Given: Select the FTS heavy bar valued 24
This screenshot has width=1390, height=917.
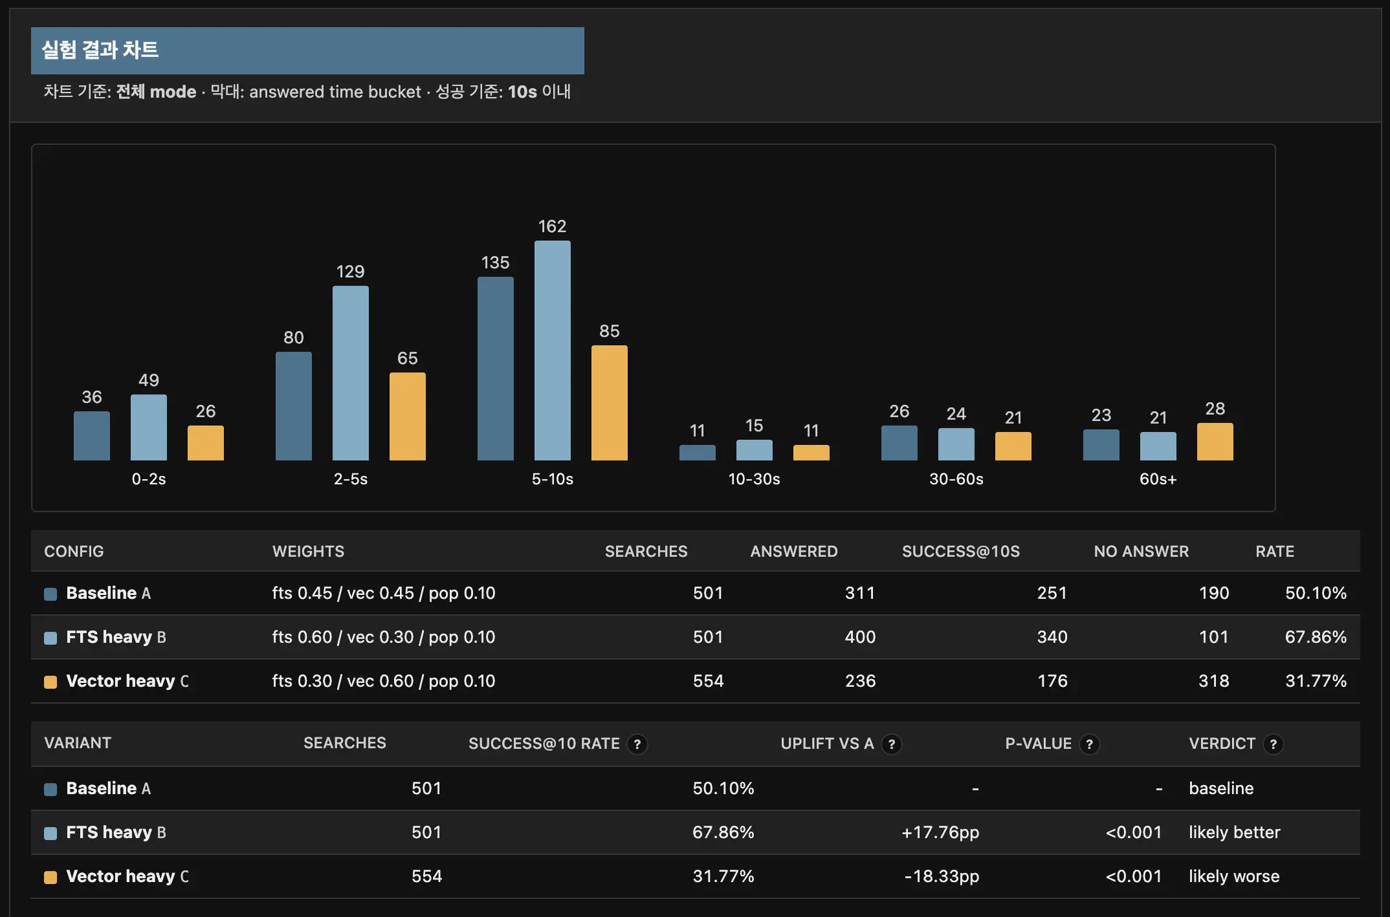Looking at the screenshot, I should [x=956, y=444].
